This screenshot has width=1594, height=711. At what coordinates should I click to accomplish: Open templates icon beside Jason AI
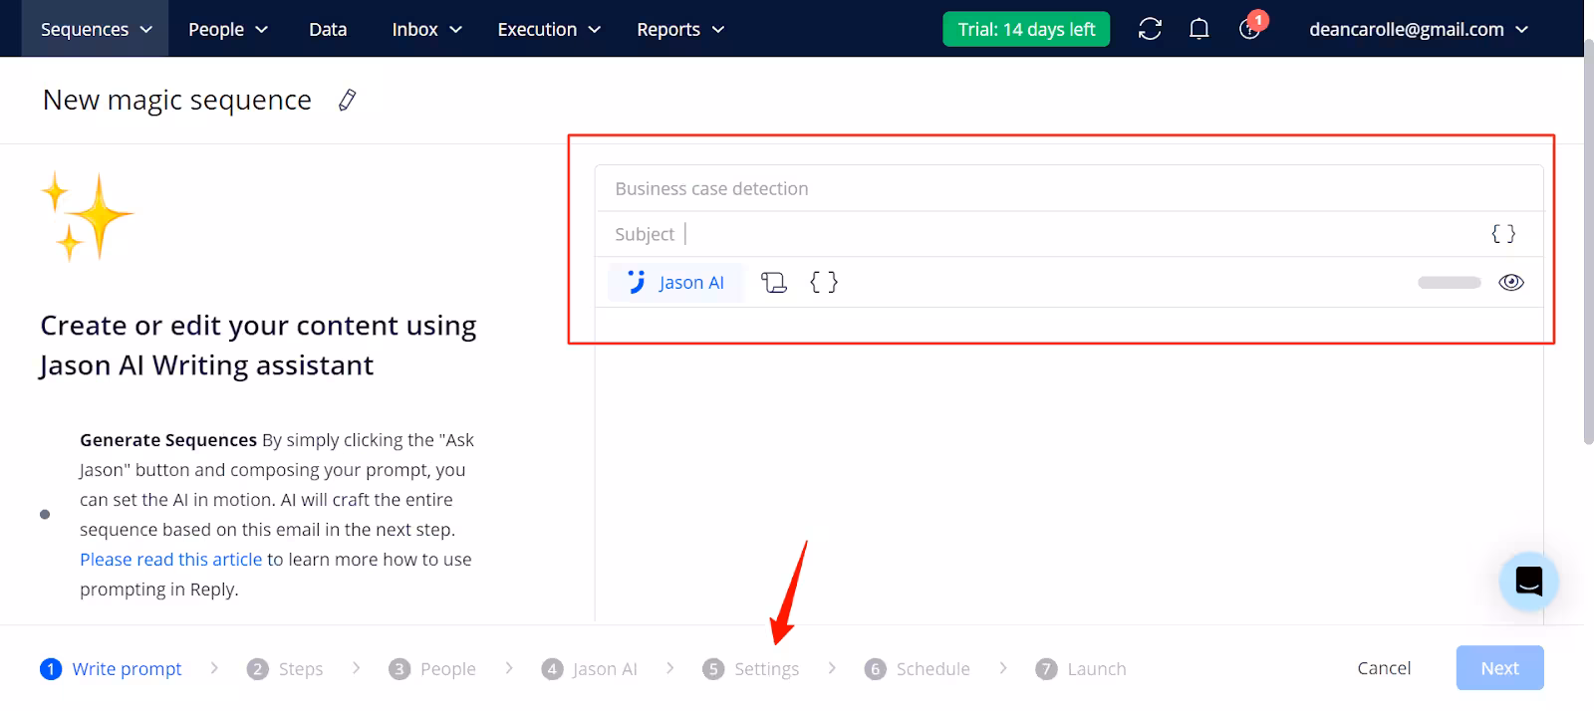click(x=773, y=283)
